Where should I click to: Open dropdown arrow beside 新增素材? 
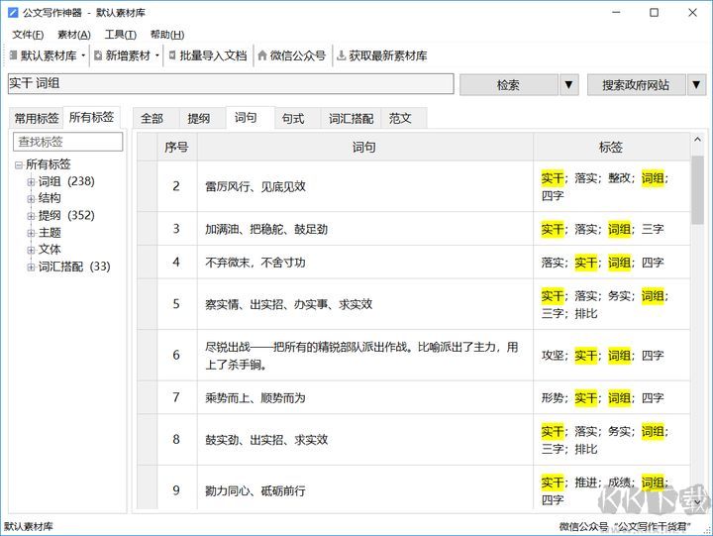[156, 56]
